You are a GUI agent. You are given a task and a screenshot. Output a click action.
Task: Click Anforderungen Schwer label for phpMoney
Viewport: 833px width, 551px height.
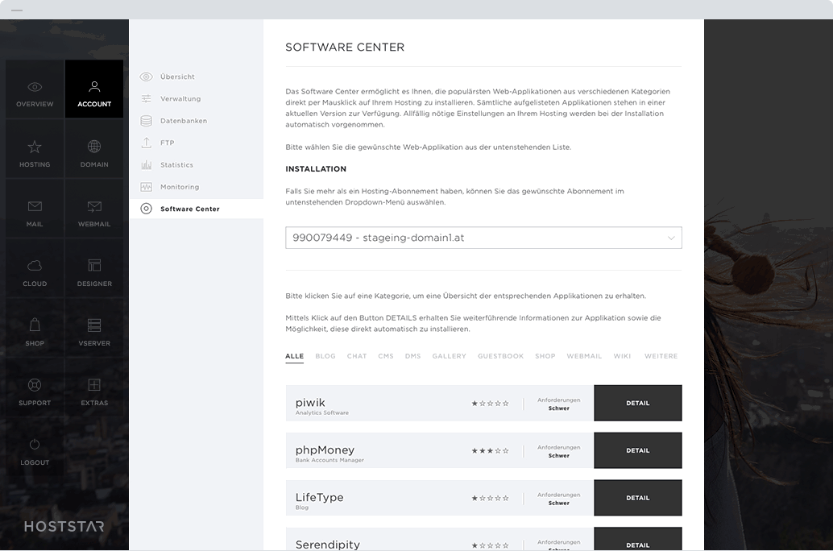click(558, 451)
